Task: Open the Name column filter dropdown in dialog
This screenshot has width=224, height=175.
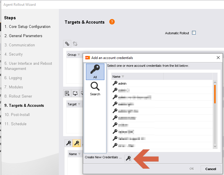Action: [123, 77]
